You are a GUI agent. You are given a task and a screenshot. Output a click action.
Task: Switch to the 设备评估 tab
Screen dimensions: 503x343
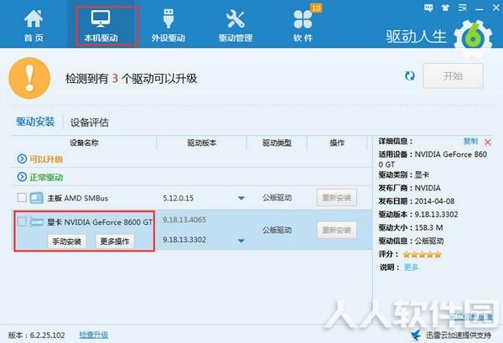[90, 122]
